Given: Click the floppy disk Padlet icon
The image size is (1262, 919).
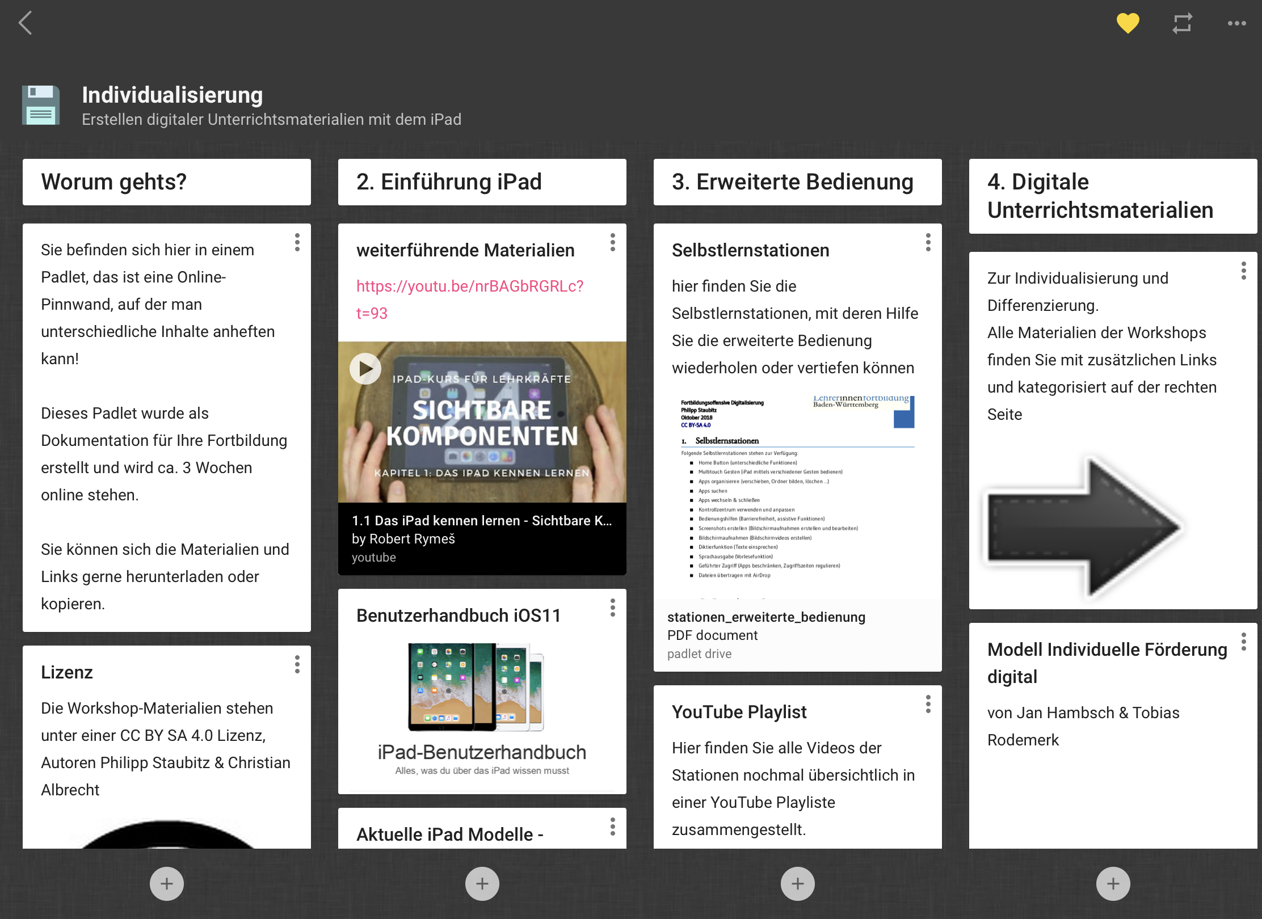Looking at the screenshot, I should click(x=41, y=105).
